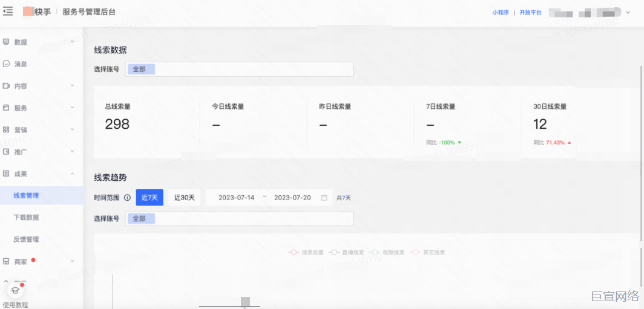The image size is (644, 309).
Task: Click the 营销 grid icon
Action: 6,129
